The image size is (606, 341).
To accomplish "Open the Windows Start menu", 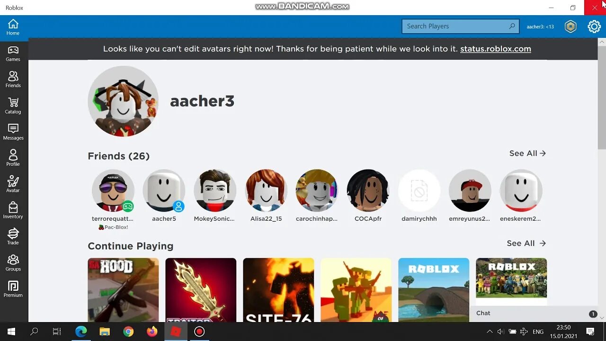I will click(x=11, y=332).
